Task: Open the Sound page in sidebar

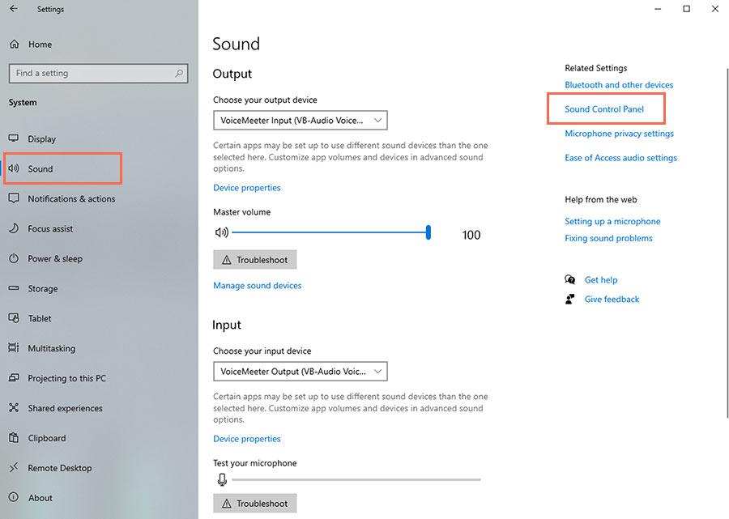Action: click(x=40, y=169)
